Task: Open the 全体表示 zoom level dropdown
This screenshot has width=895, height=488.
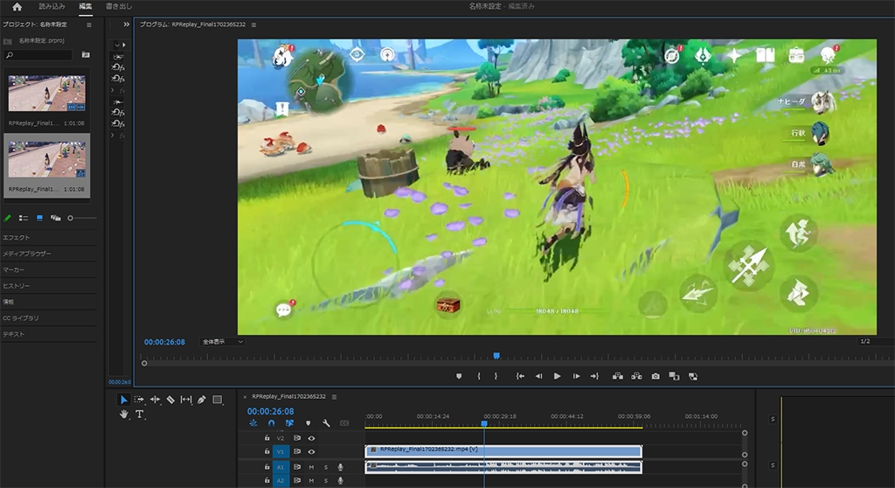Action: [222, 342]
